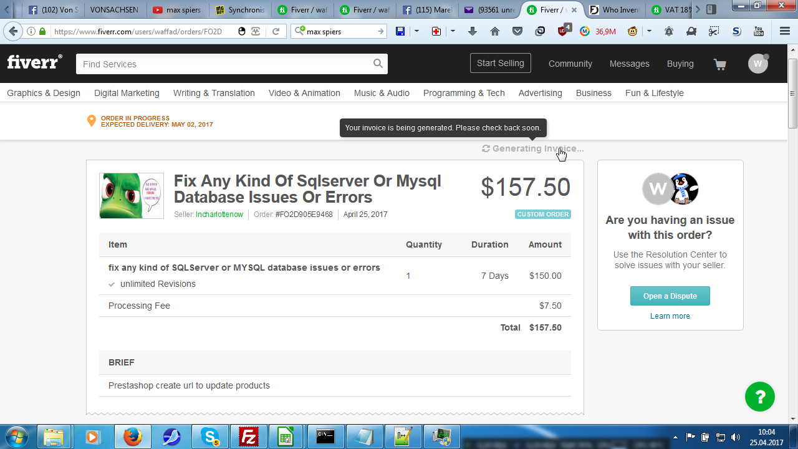Open the command prompt taskbar icon
This screenshot has width=798, height=449.
(326, 437)
